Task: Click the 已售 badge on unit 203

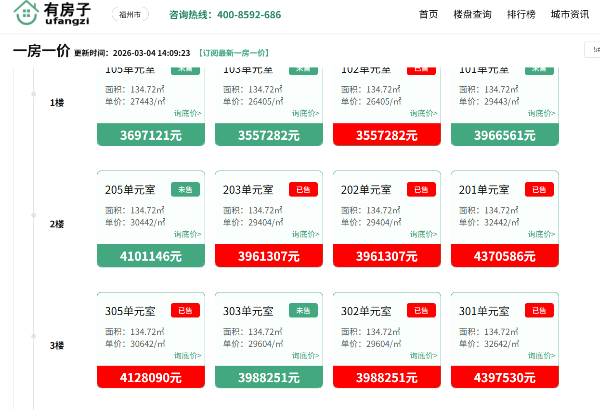Action: [x=303, y=189]
